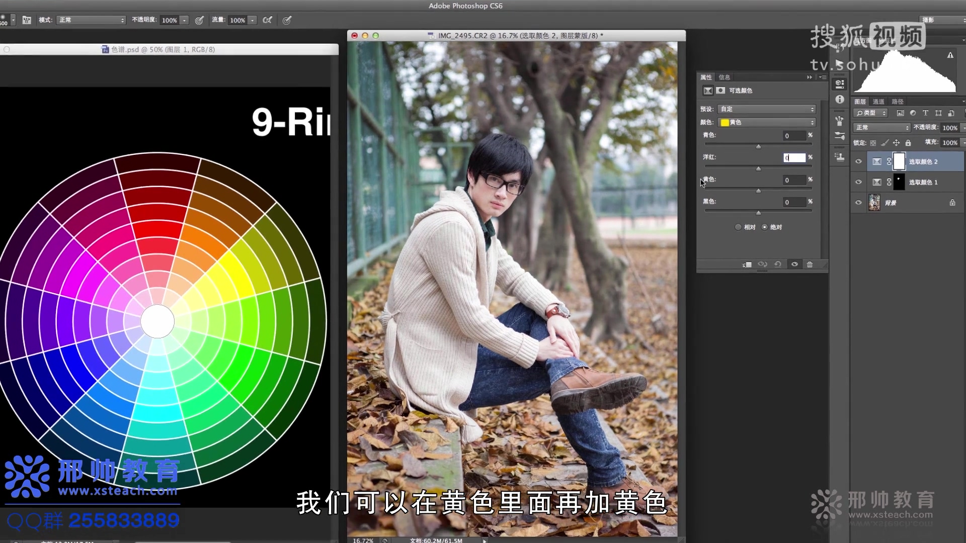Click the clip-to-layer icon in Properties

pyautogui.click(x=747, y=264)
